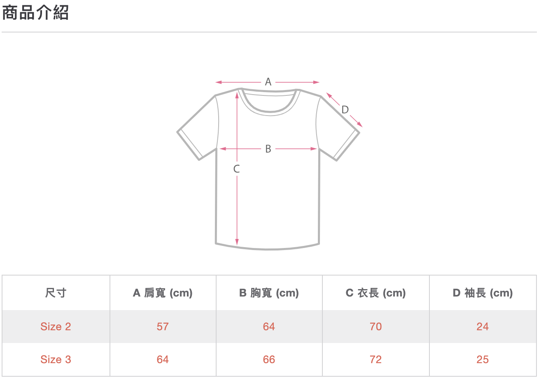The width and height of the screenshot is (541, 380).
Task: Select the C 衣長 (cm) column header
Action: pos(375,293)
